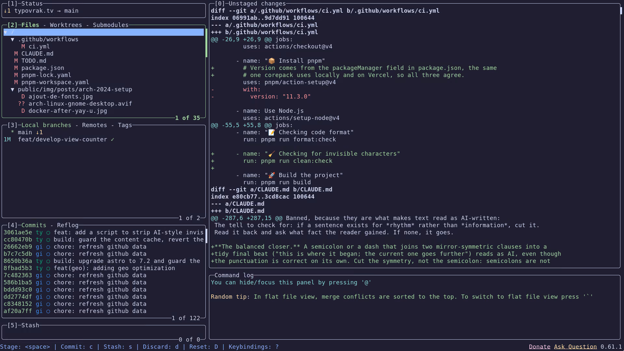Click the M status marker of CLAUDE.md

16,54
